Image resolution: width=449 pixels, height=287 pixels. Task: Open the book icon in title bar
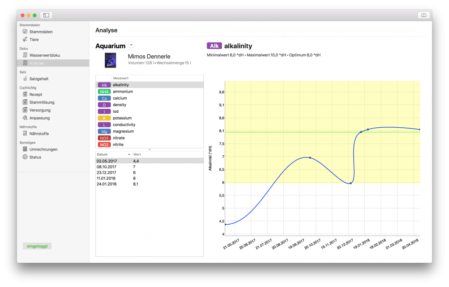click(424, 15)
